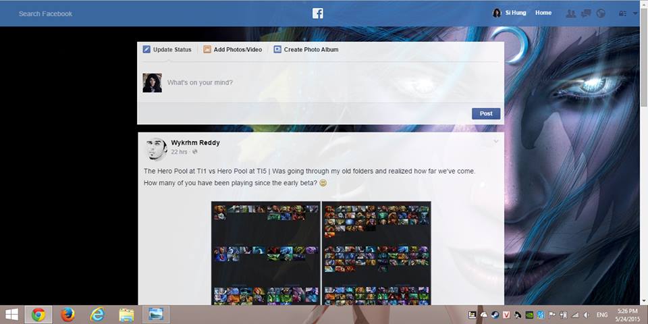Click the 5:26 PM clock in the taskbar

[627, 310]
